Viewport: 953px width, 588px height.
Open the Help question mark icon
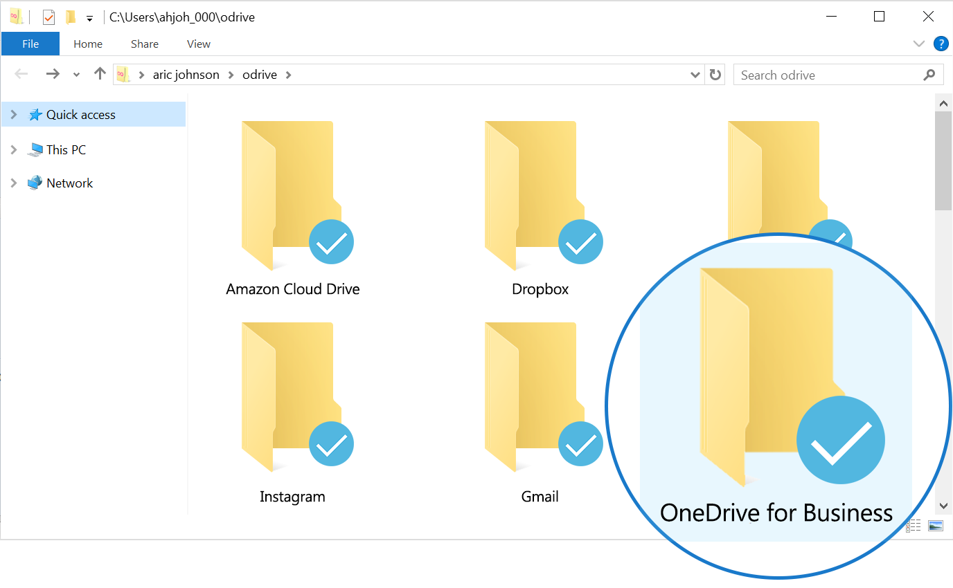(941, 44)
